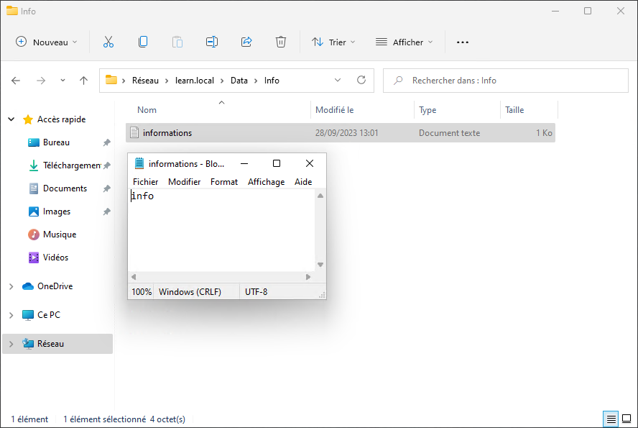The image size is (638, 428).
Task: Sort by the Taille column header
Action: tap(529, 110)
